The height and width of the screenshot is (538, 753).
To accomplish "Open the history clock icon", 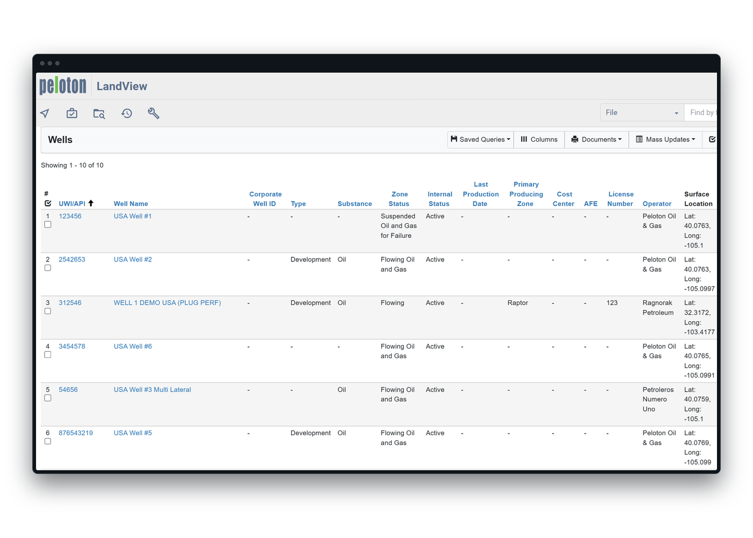I will [126, 114].
